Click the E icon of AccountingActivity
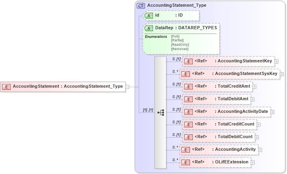The height and width of the screenshot is (174, 287). pos(186,150)
